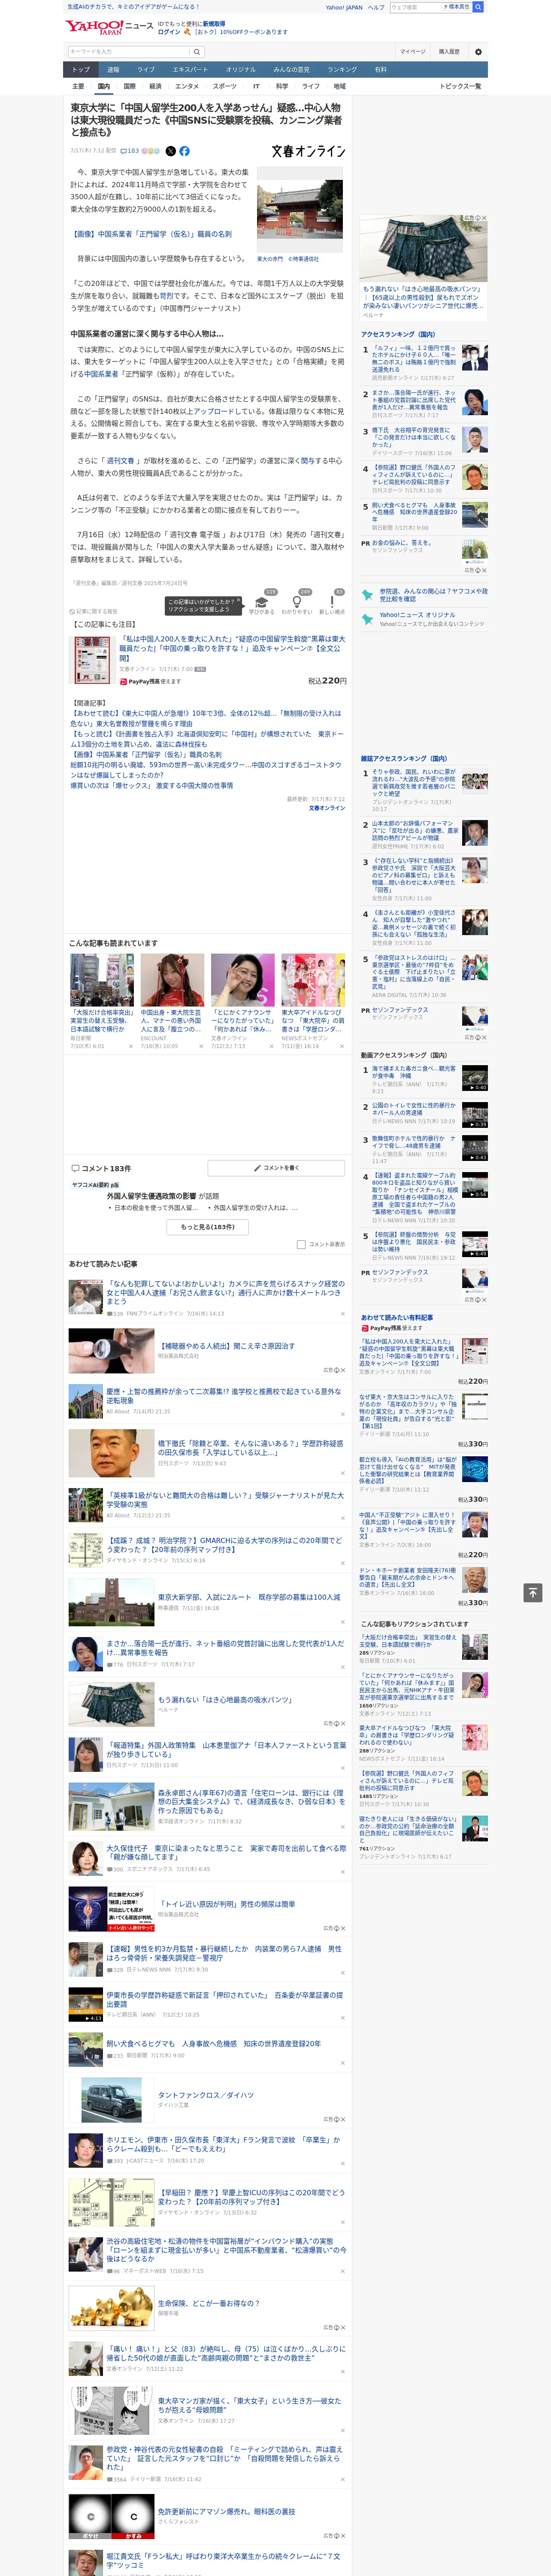Click the top web search input field
Image resolution: width=551 pixels, height=2576 pixels.
click(416, 7)
